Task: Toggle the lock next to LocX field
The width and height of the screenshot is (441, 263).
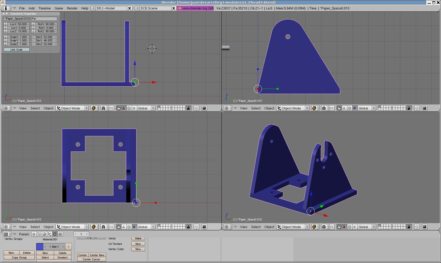Action: point(6,24)
